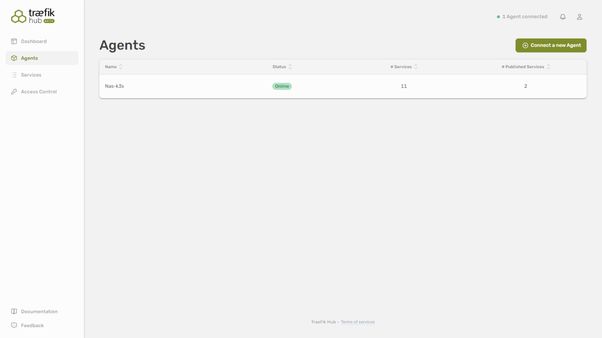The width and height of the screenshot is (602, 338).
Task: Sort the table by Status arrows
Action: 290,67
